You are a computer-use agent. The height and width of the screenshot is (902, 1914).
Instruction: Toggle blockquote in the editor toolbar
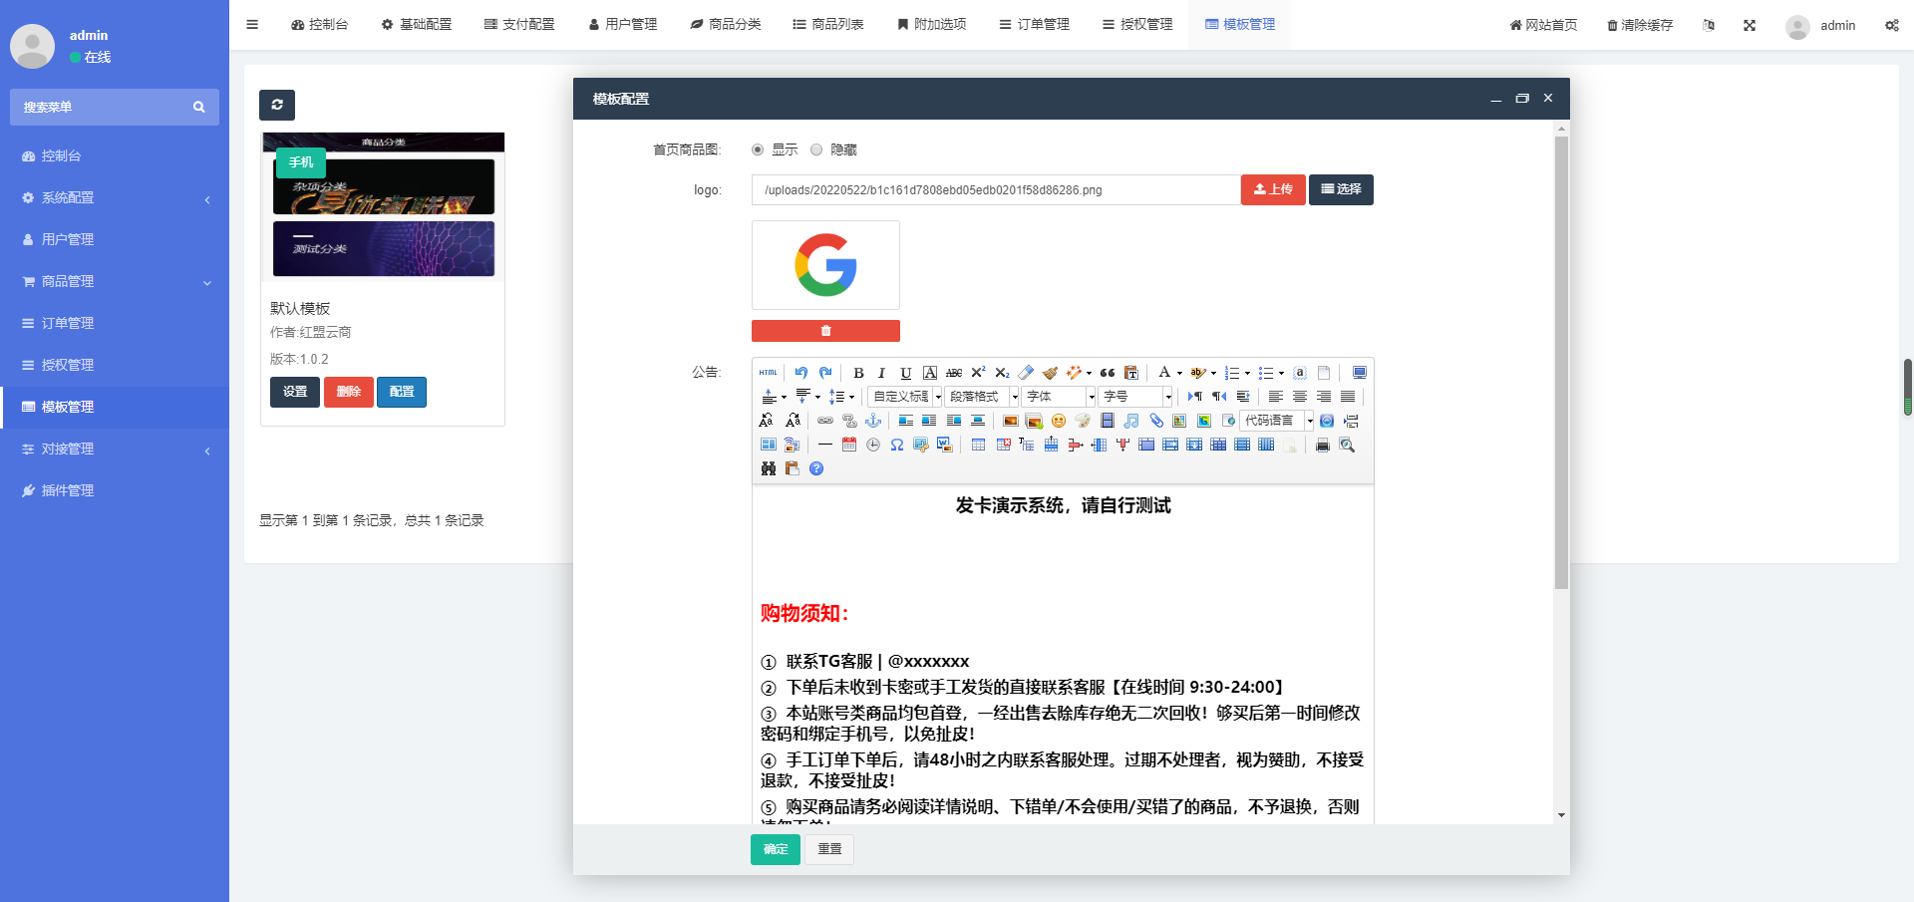click(1108, 373)
